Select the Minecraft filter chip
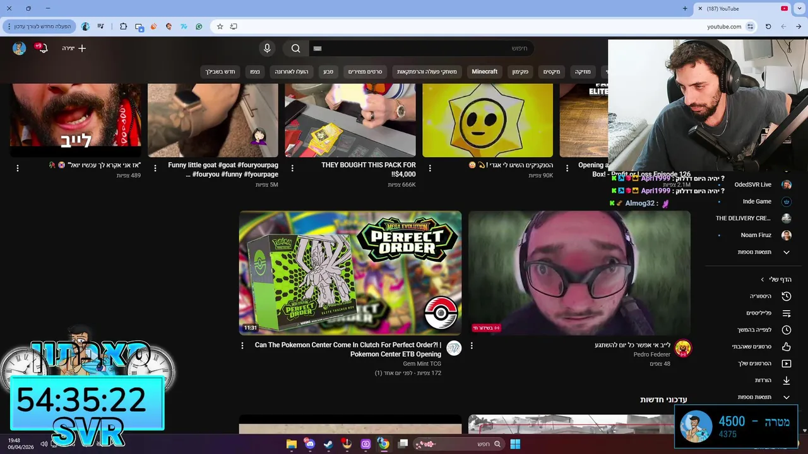The image size is (808, 454). pyautogui.click(x=484, y=71)
